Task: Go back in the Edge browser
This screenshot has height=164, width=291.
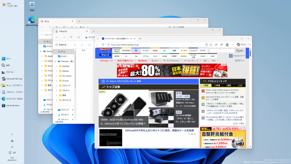Action: point(98,44)
